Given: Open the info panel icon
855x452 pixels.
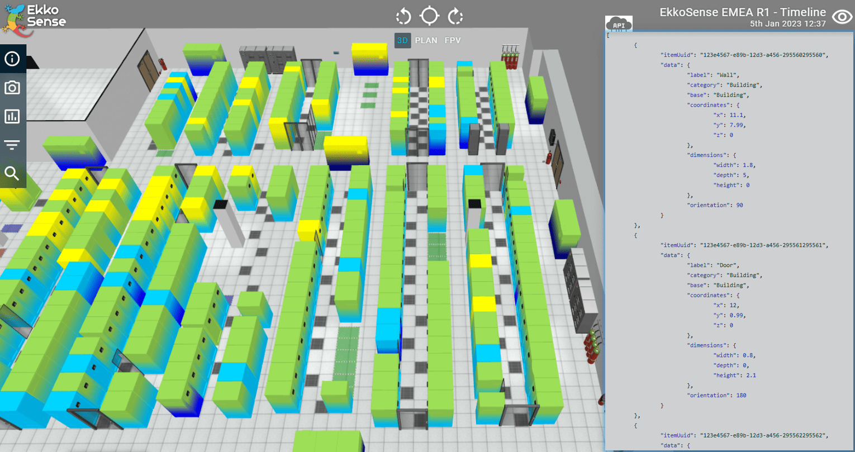Looking at the screenshot, I should [x=12, y=59].
